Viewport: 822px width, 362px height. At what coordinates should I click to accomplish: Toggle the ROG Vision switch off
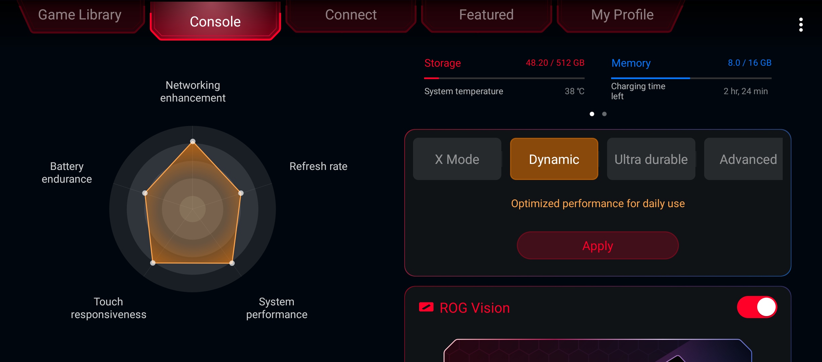(x=757, y=307)
